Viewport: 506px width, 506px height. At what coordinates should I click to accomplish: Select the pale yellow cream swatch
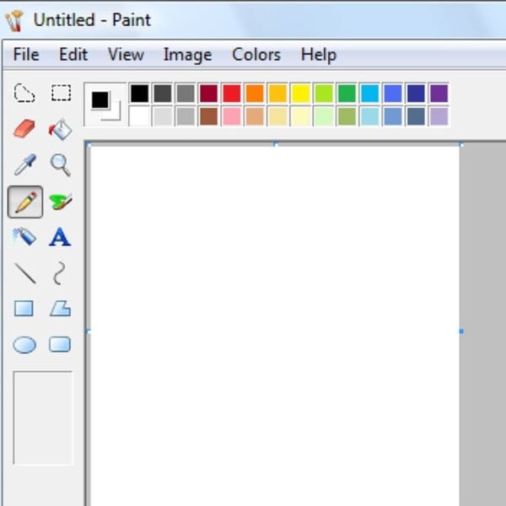pos(301,116)
